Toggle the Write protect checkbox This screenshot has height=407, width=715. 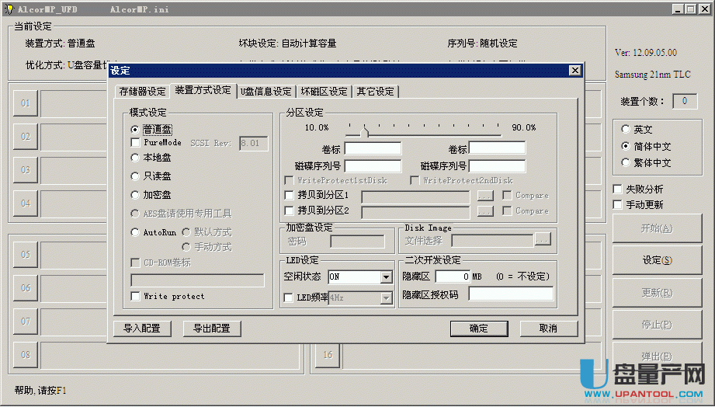tap(136, 296)
